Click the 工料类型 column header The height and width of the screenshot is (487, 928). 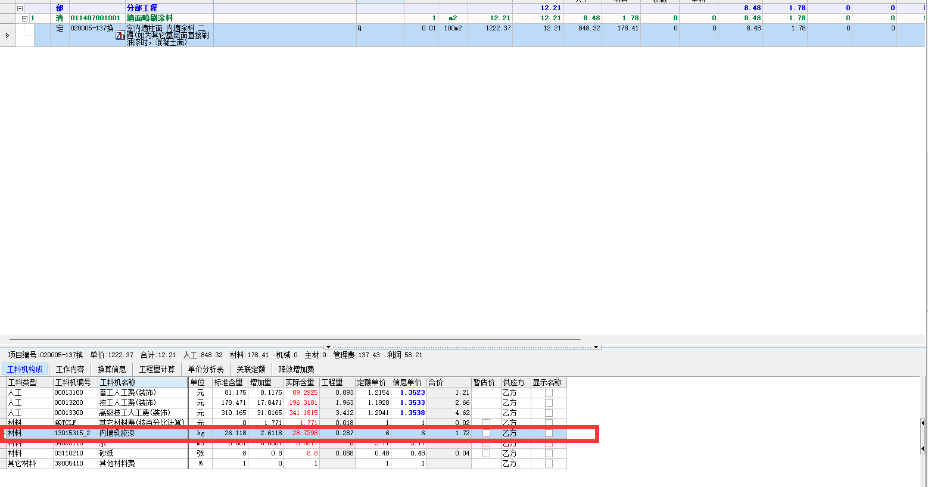coord(29,382)
